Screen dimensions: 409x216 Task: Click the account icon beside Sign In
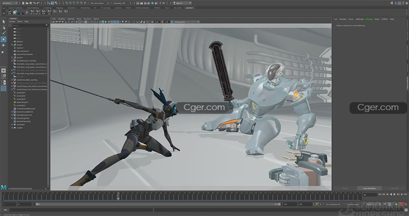174,3
